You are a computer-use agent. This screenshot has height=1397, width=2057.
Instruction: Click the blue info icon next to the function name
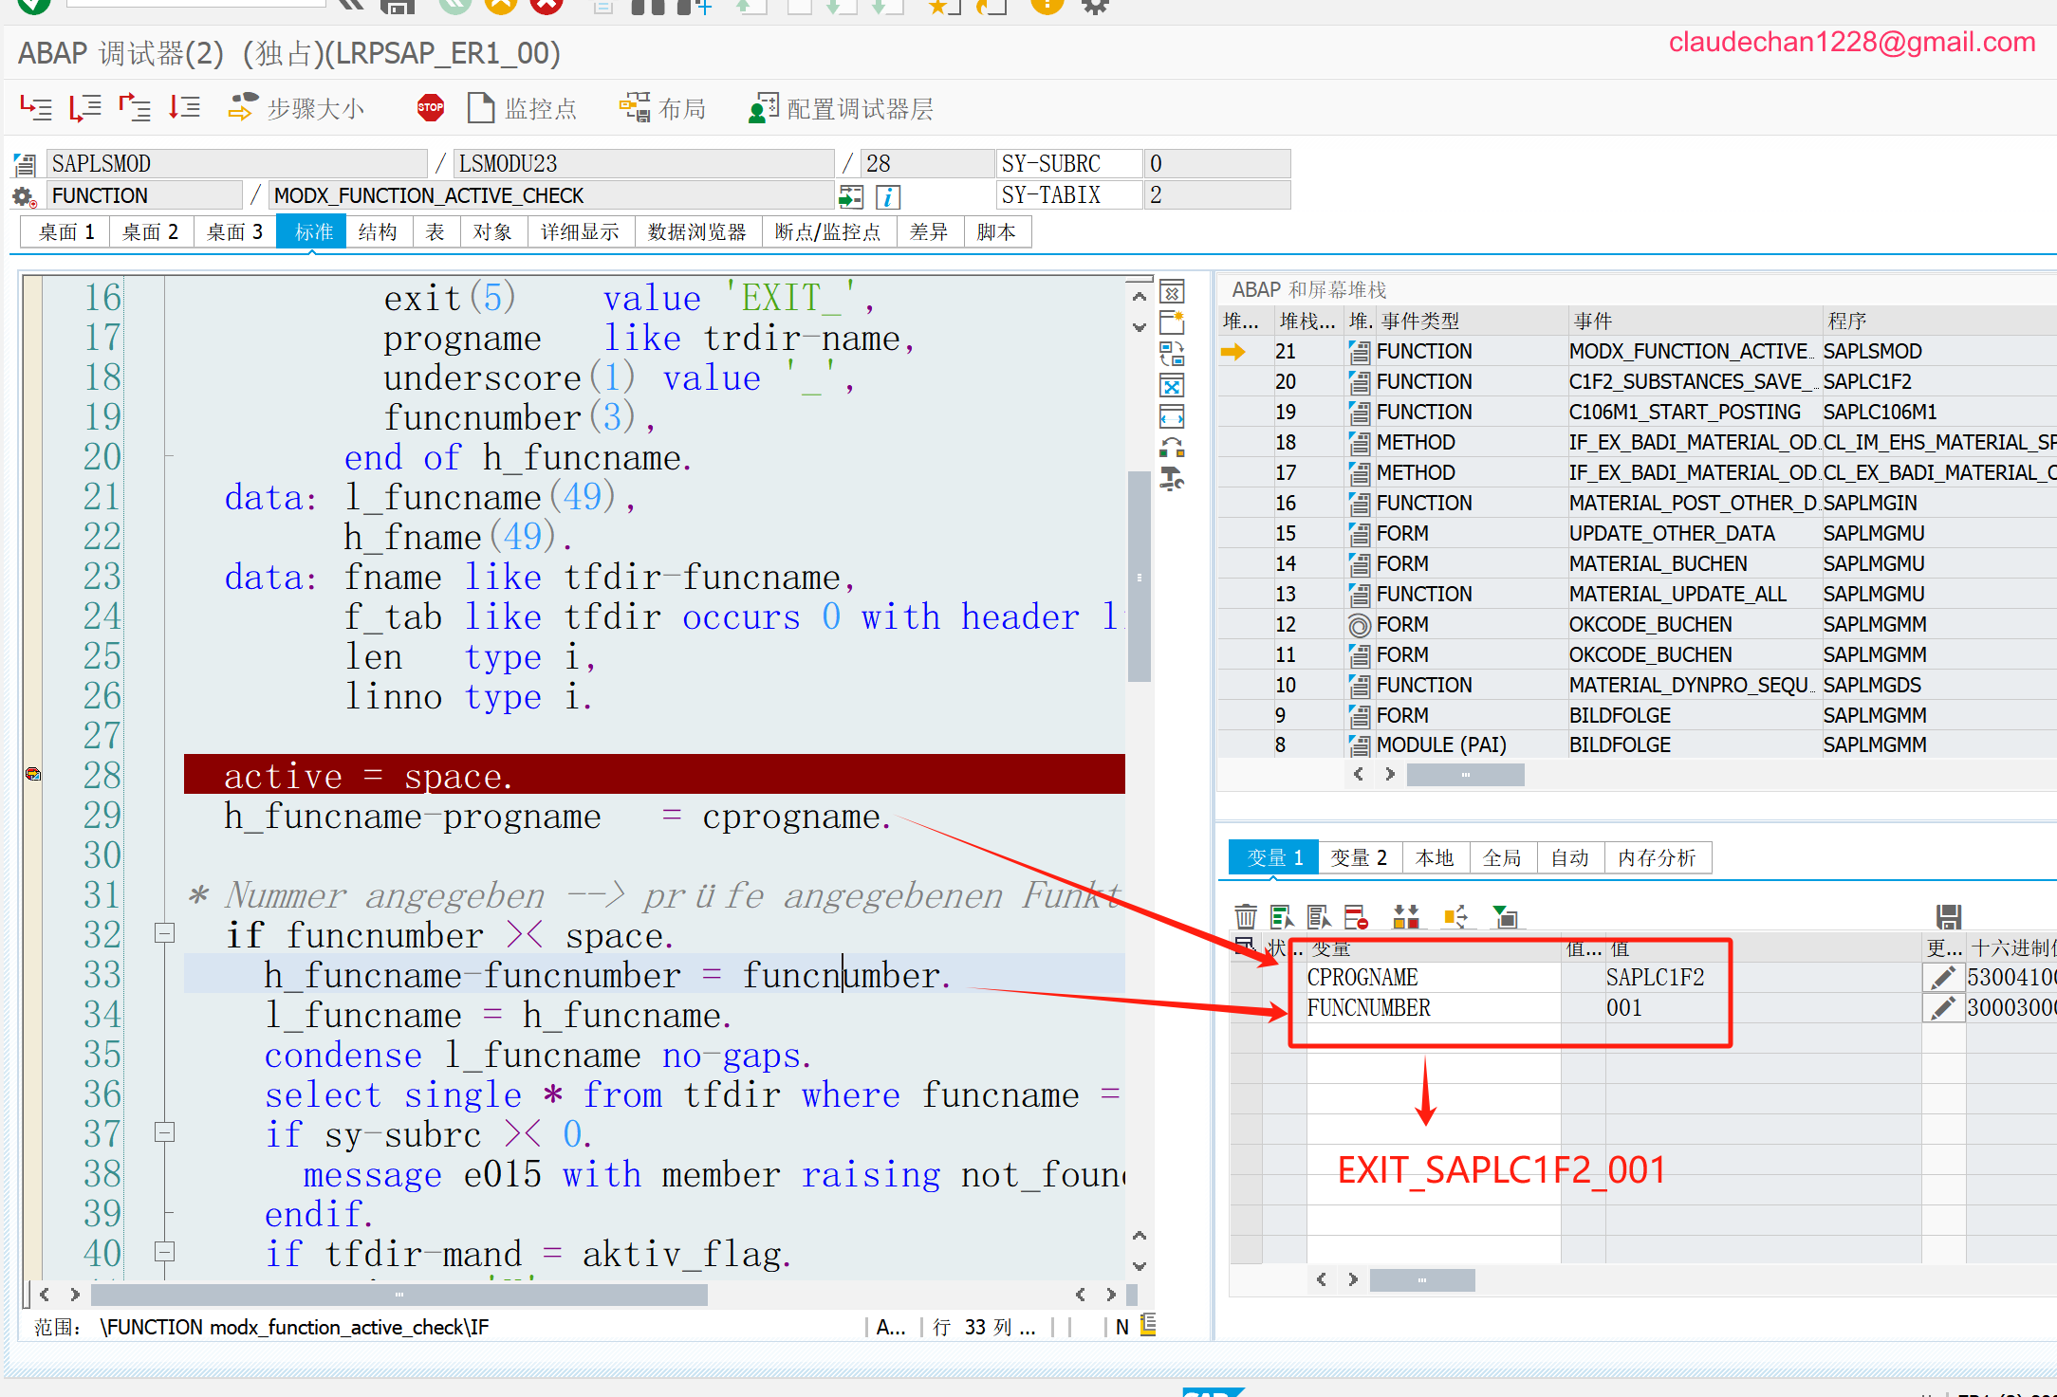tap(887, 196)
